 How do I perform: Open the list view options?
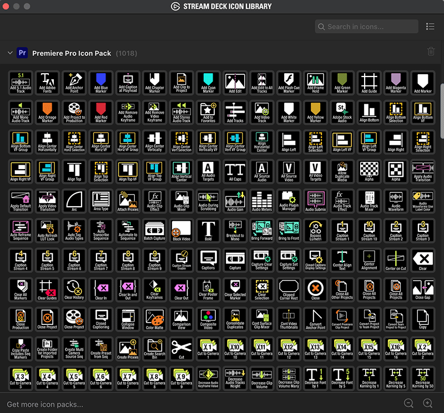[430, 26]
